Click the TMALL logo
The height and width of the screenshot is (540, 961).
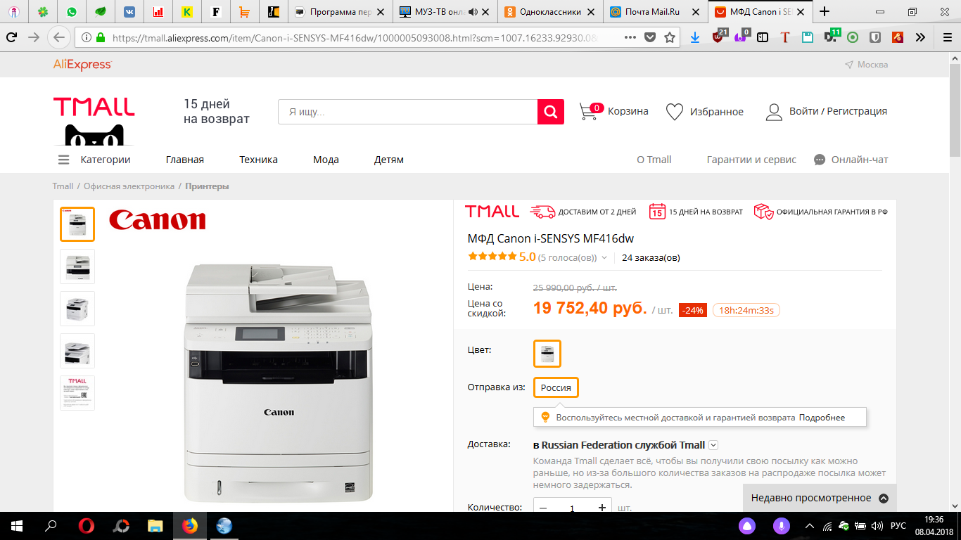point(94,106)
